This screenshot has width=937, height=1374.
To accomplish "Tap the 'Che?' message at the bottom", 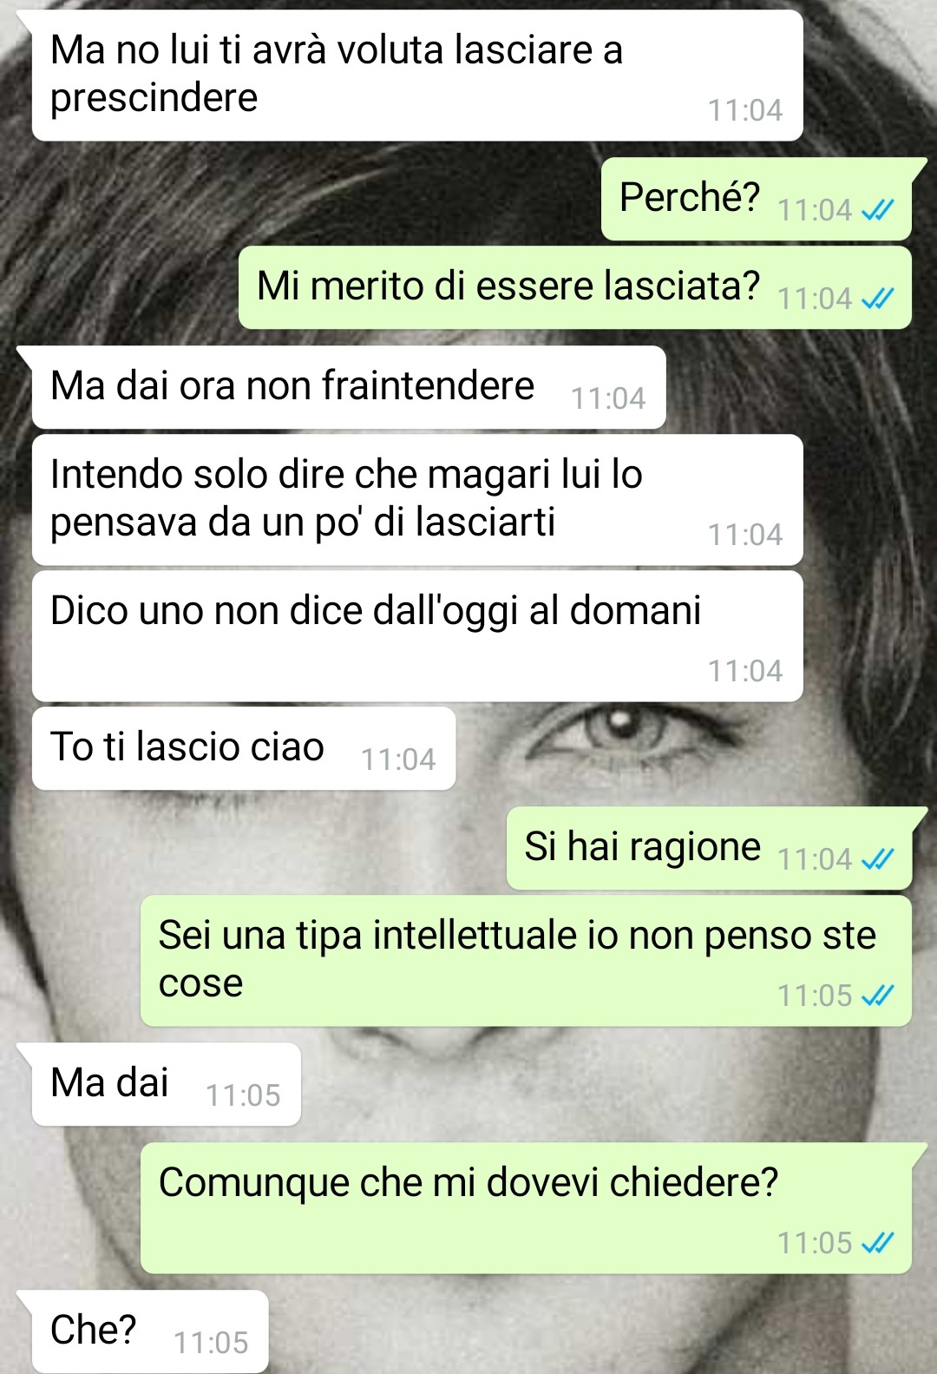I will point(150,1331).
